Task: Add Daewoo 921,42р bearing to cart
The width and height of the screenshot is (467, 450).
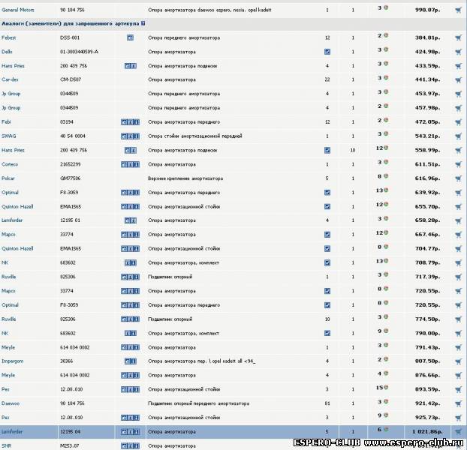Action: pos(458,403)
